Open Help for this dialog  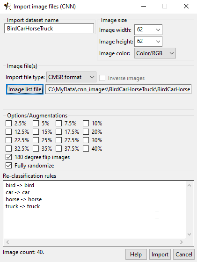(x=136, y=255)
